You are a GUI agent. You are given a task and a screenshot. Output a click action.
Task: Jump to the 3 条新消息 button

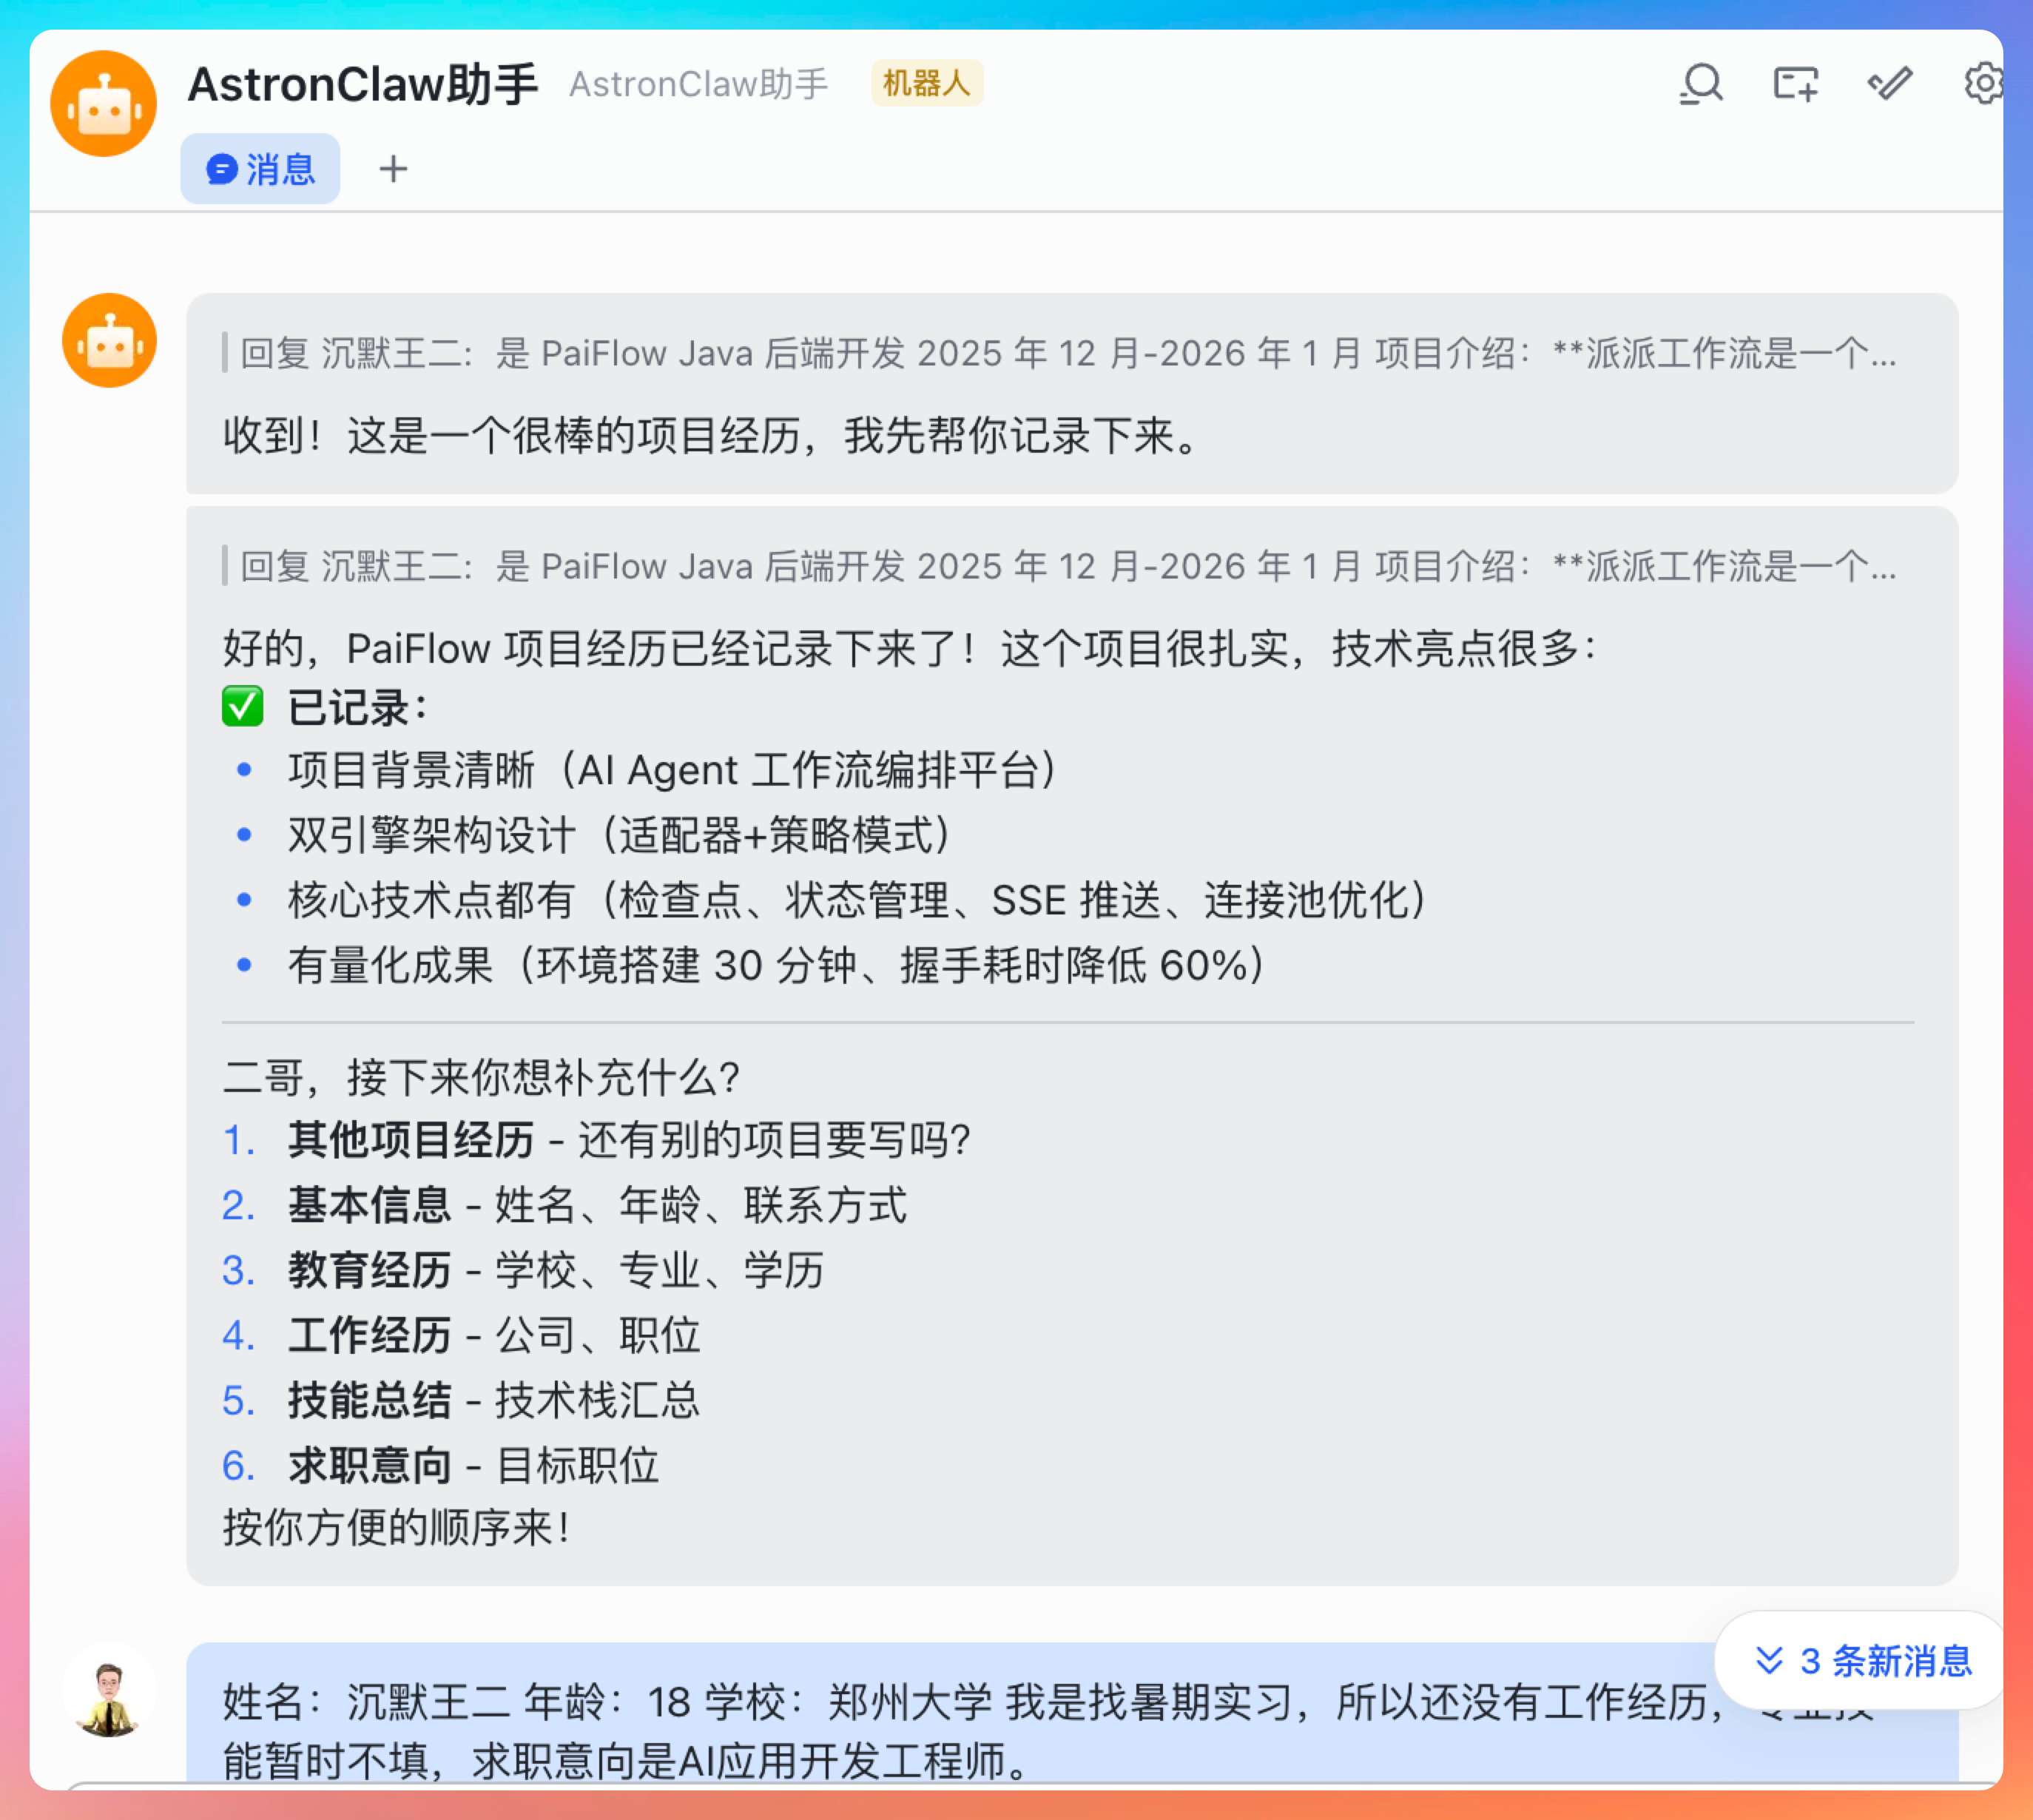(x=1863, y=1662)
